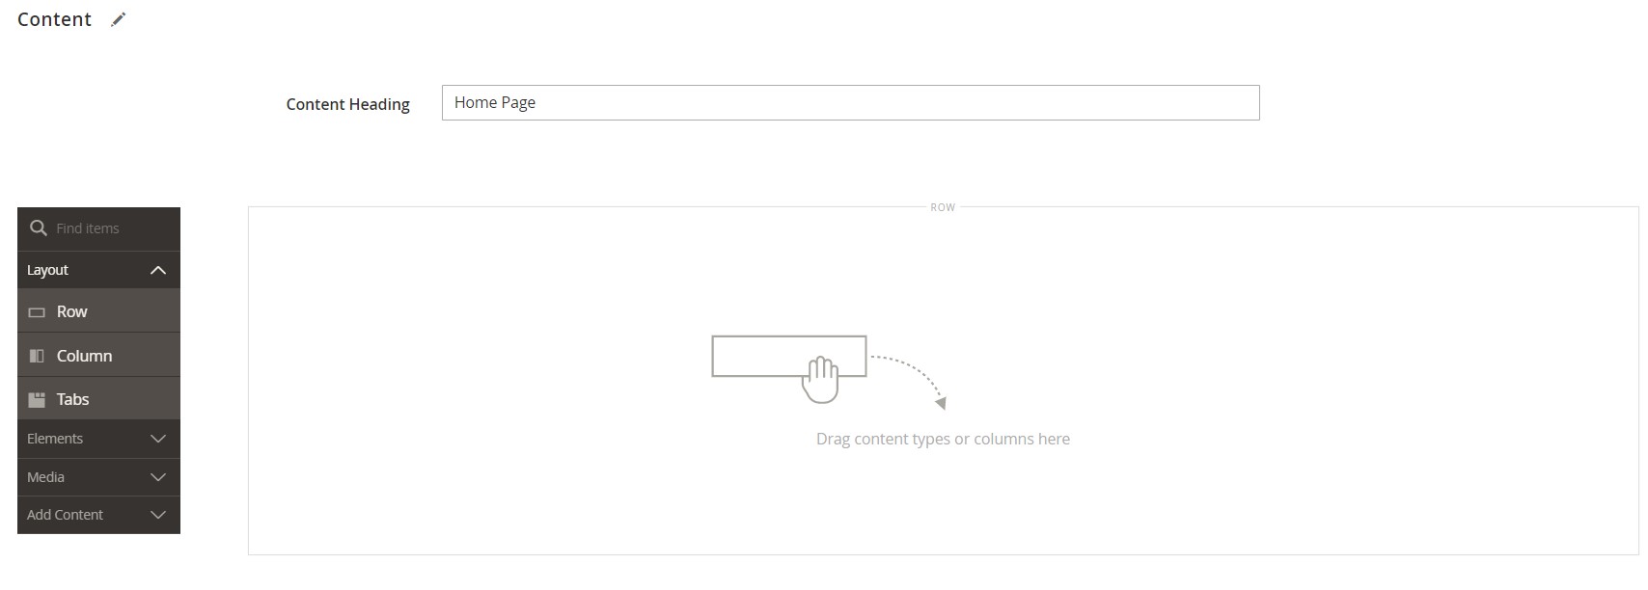Expand Add Content chevron arrow
The width and height of the screenshot is (1648, 590).
[x=158, y=515]
